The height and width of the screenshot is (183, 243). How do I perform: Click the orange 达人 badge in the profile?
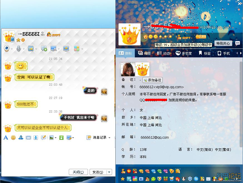point(201,37)
